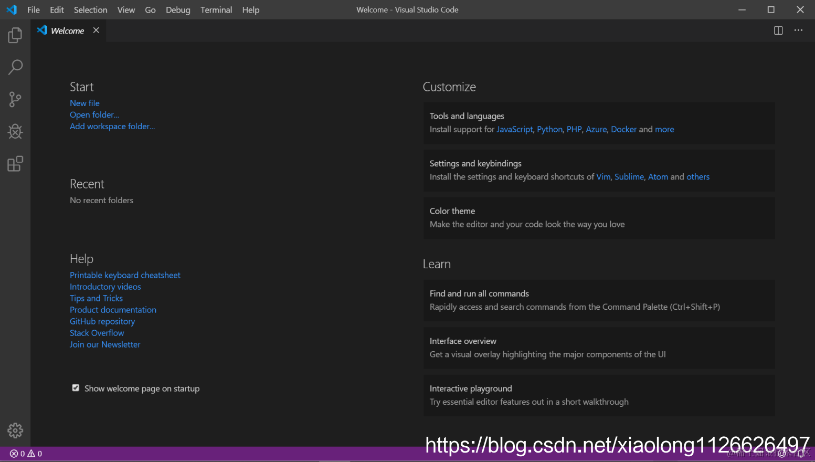Click the Open folder... link

[x=94, y=115]
